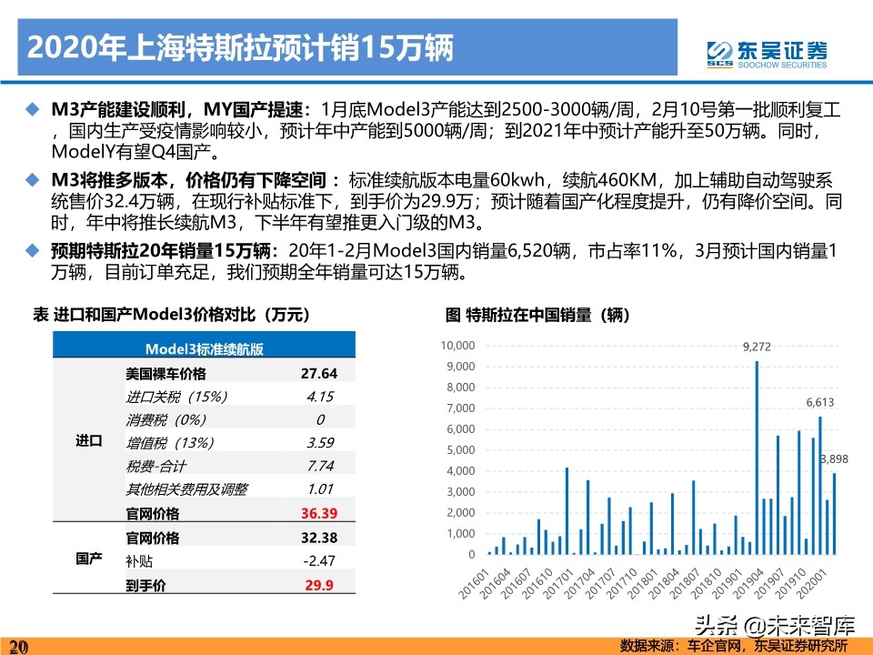Click the subsidy value '-2.47'
This screenshot has width=873, height=655.
(319, 561)
